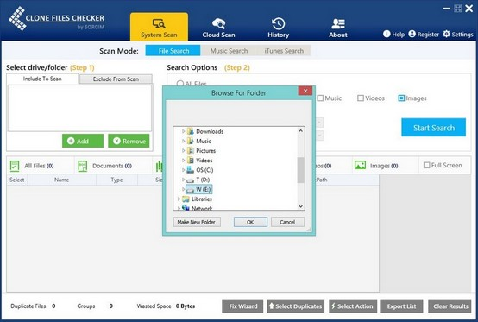
Task: Open the History tab
Action: point(279,28)
